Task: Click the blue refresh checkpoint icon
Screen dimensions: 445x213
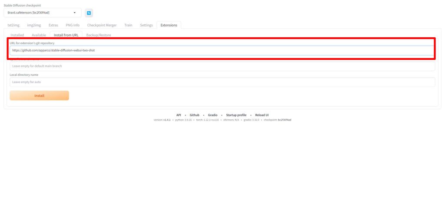Action: [89, 13]
